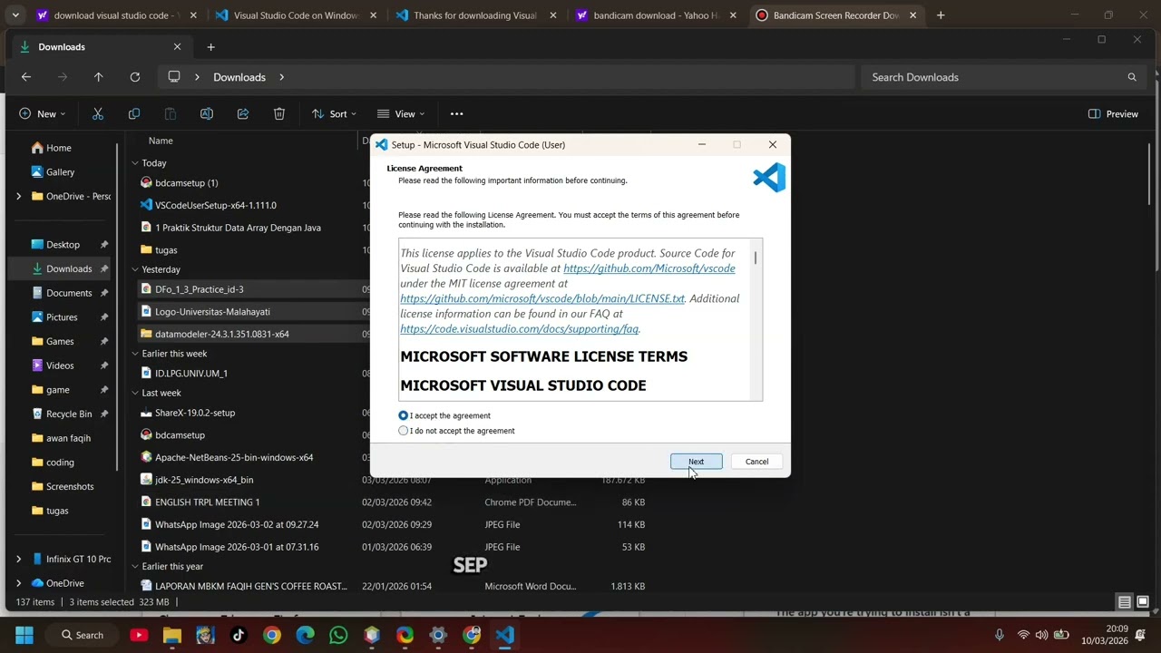
Task: Select the bdcamsetup (1) file
Action: pos(186,183)
